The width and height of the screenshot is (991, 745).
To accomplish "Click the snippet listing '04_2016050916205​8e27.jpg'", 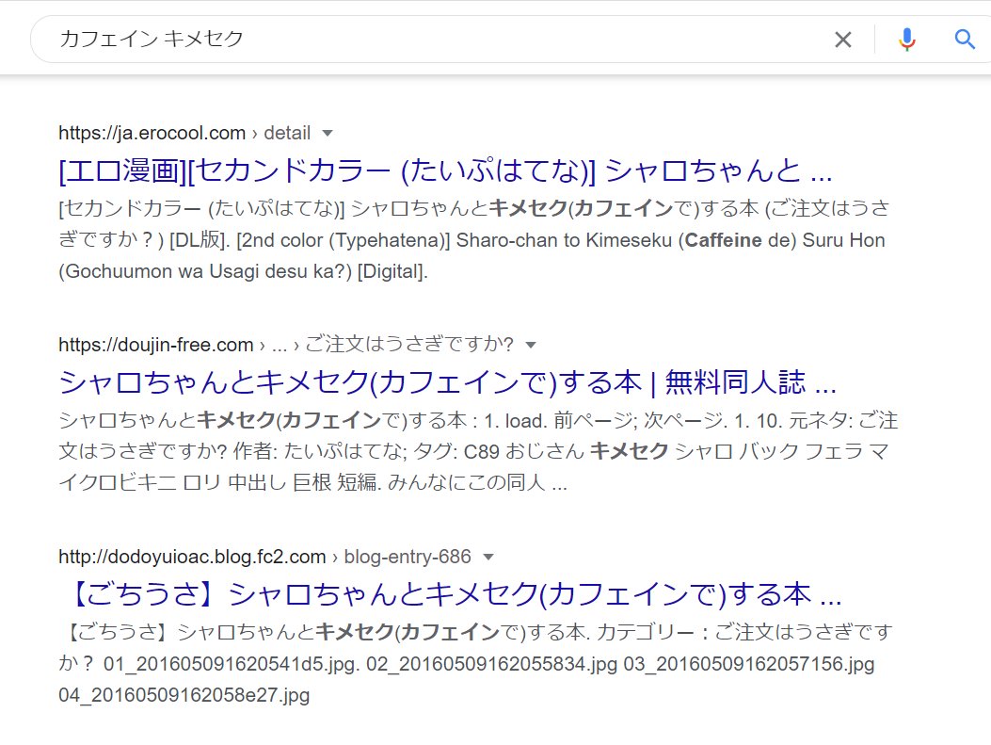I will coord(475,663).
